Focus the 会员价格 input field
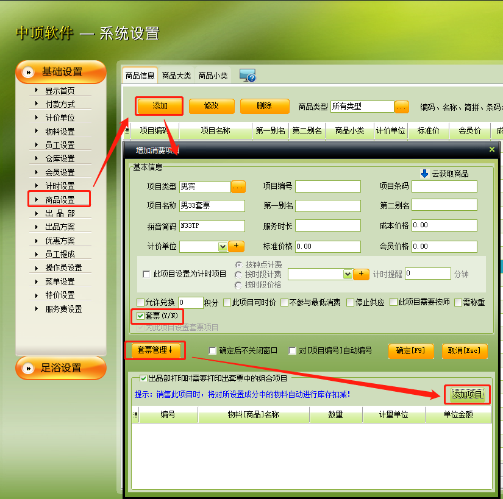The image size is (503, 499). 444,247
